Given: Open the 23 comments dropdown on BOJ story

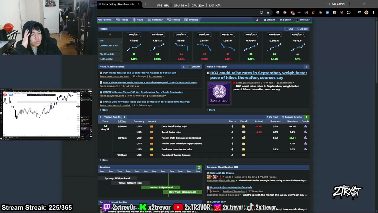Looking at the screenshot, I should pos(285,83).
